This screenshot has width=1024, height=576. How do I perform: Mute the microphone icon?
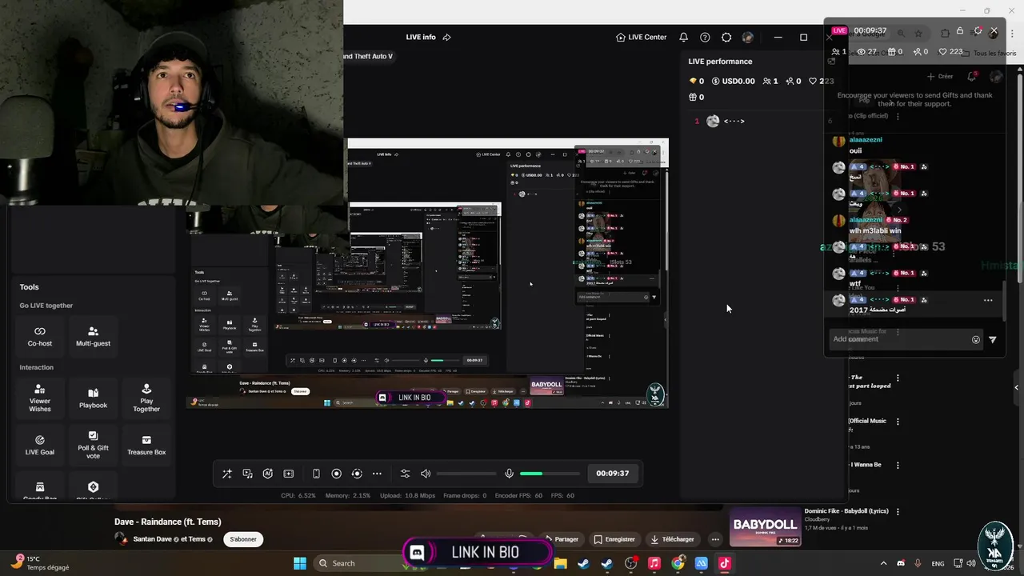tap(509, 474)
